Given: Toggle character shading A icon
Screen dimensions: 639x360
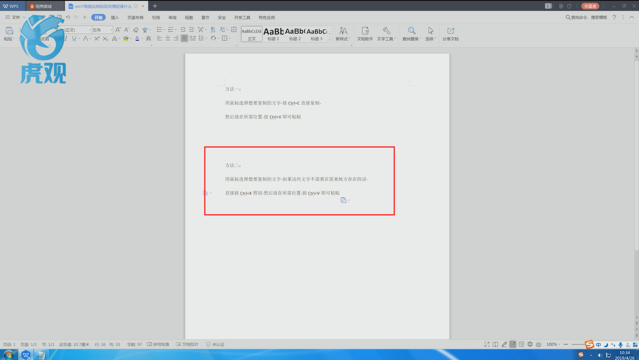Looking at the screenshot, I should click(149, 39).
